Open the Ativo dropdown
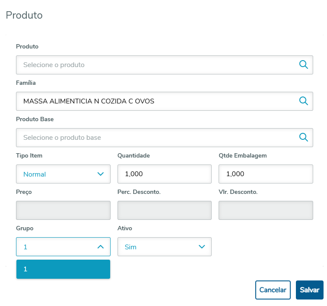The height and width of the screenshot is (306, 327). coord(164,247)
